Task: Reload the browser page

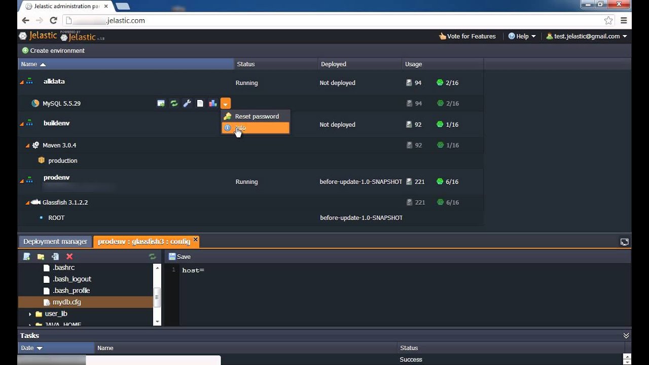Action: [x=53, y=21]
